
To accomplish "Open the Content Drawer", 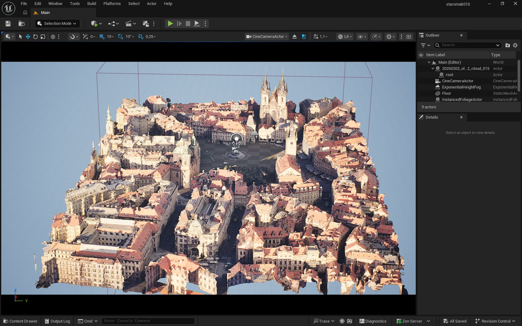I will (20, 321).
